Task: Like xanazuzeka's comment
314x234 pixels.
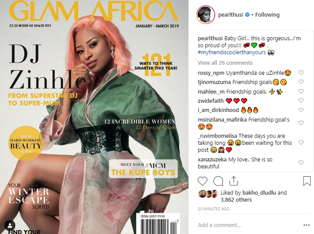Action: [301, 162]
